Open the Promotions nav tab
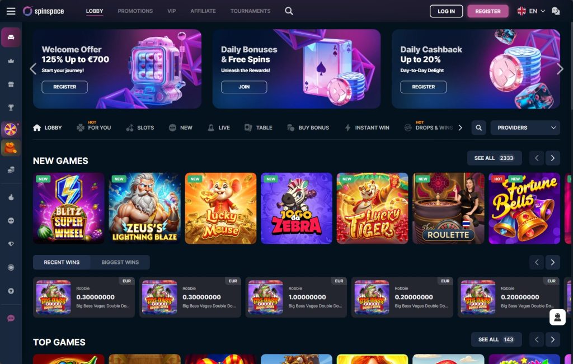573x364 pixels. pos(135,11)
